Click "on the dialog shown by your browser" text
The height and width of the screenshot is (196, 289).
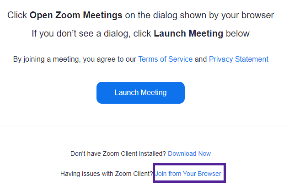(x=199, y=16)
